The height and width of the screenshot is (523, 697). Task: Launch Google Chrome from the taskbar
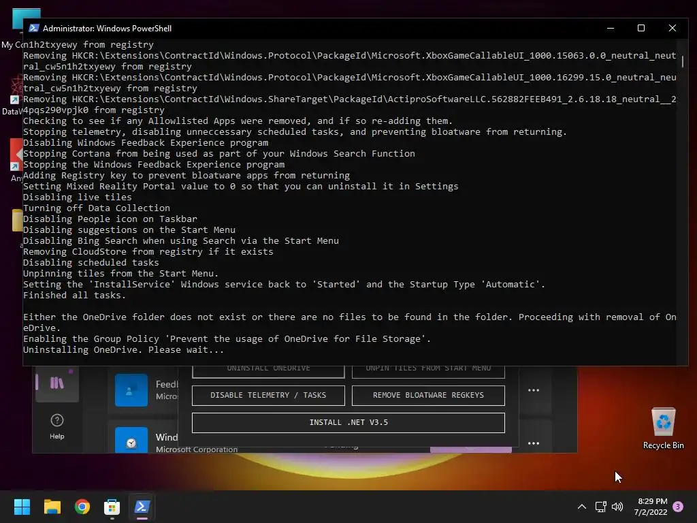coord(82,507)
